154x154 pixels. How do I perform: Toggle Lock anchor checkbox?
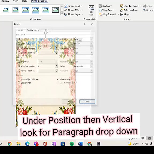(x=19, y=83)
